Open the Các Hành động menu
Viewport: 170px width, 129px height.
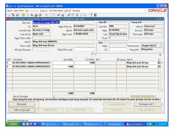pyautogui.click(x=56, y=11)
